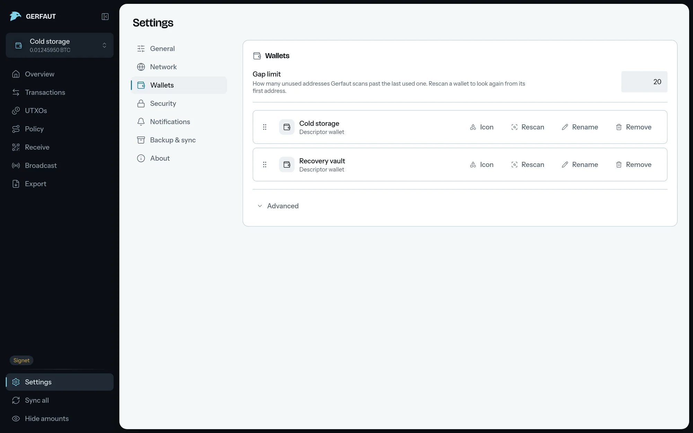Click the "Recovery vault" wallet name
Screen dimensions: 693x433
pos(322,161)
